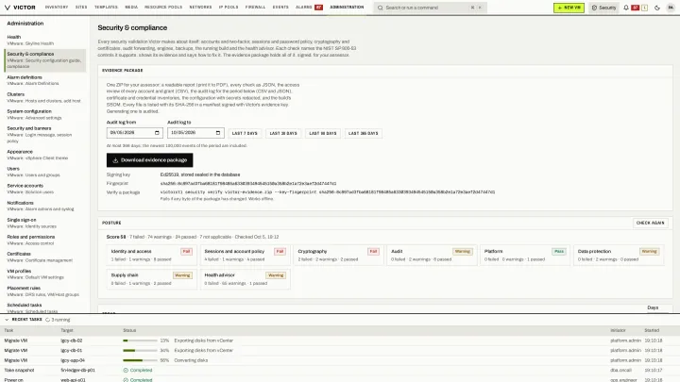Viewport: 680px width, 382px height.
Task: Open Placement rules in sidebar
Action: [45, 291]
